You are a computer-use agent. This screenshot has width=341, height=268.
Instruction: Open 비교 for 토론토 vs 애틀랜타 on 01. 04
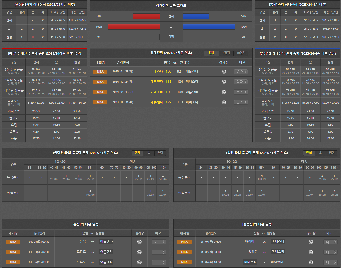(x=159, y=252)
